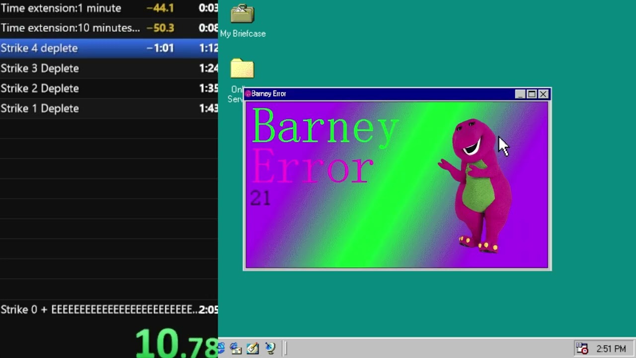The image size is (636, 358).
Task: Click the '-50.3' delta value
Action: click(160, 28)
